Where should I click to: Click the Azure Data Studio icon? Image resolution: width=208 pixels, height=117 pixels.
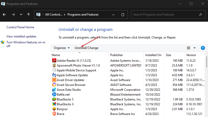click(54, 90)
